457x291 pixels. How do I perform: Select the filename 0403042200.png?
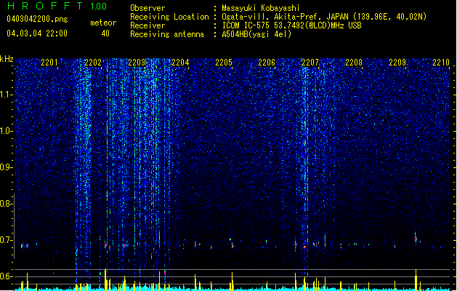(37, 19)
